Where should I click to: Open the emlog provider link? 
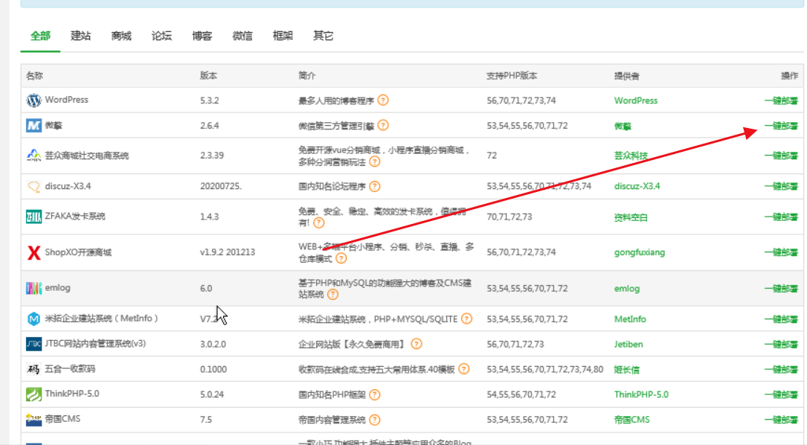pos(627,289)
